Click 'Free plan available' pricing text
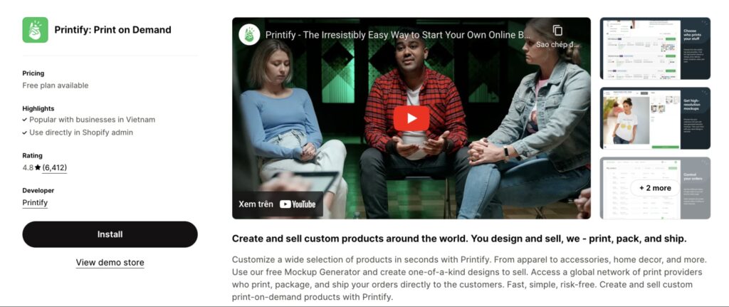The image size is (729, 307). tap(56, 85)
